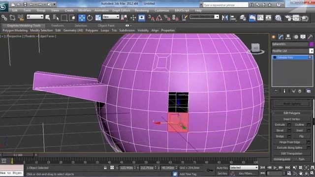The height and width of the screenshot is (177, 315).
Task: Click the Render Production teapot icon
Action: coord(305,18)
